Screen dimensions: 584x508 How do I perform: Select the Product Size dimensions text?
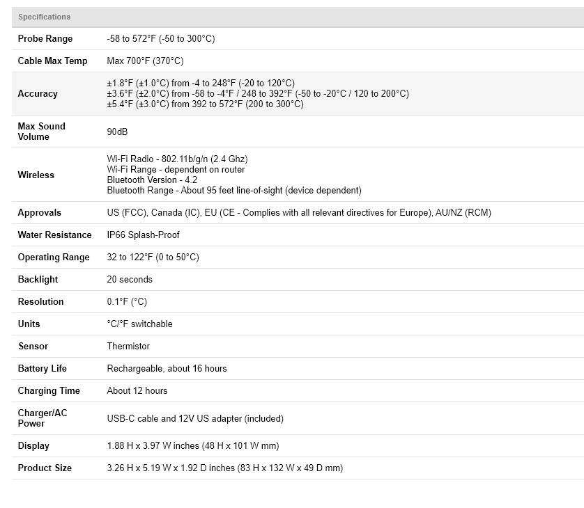(x=224, y=468)
